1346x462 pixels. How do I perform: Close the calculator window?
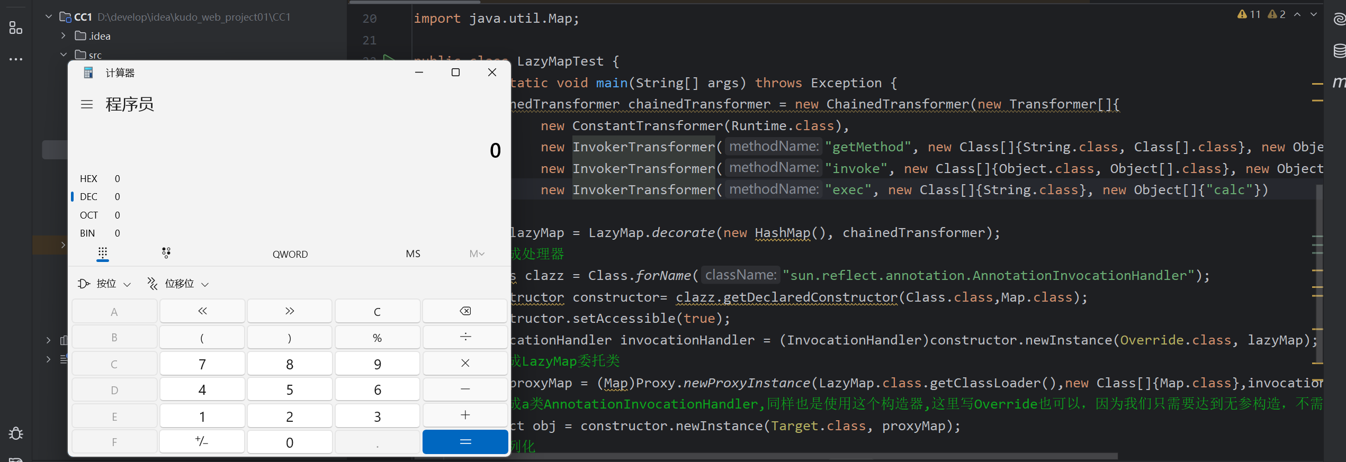coord(492,73)
